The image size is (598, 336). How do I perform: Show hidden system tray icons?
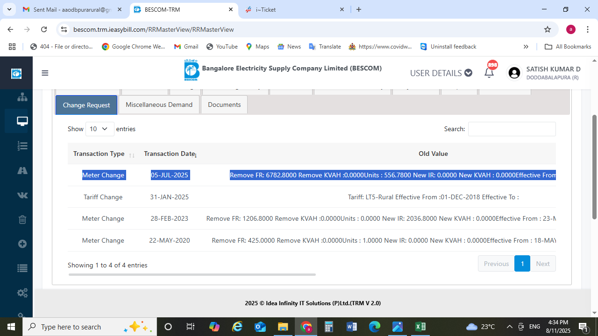[x=509, y=327]
